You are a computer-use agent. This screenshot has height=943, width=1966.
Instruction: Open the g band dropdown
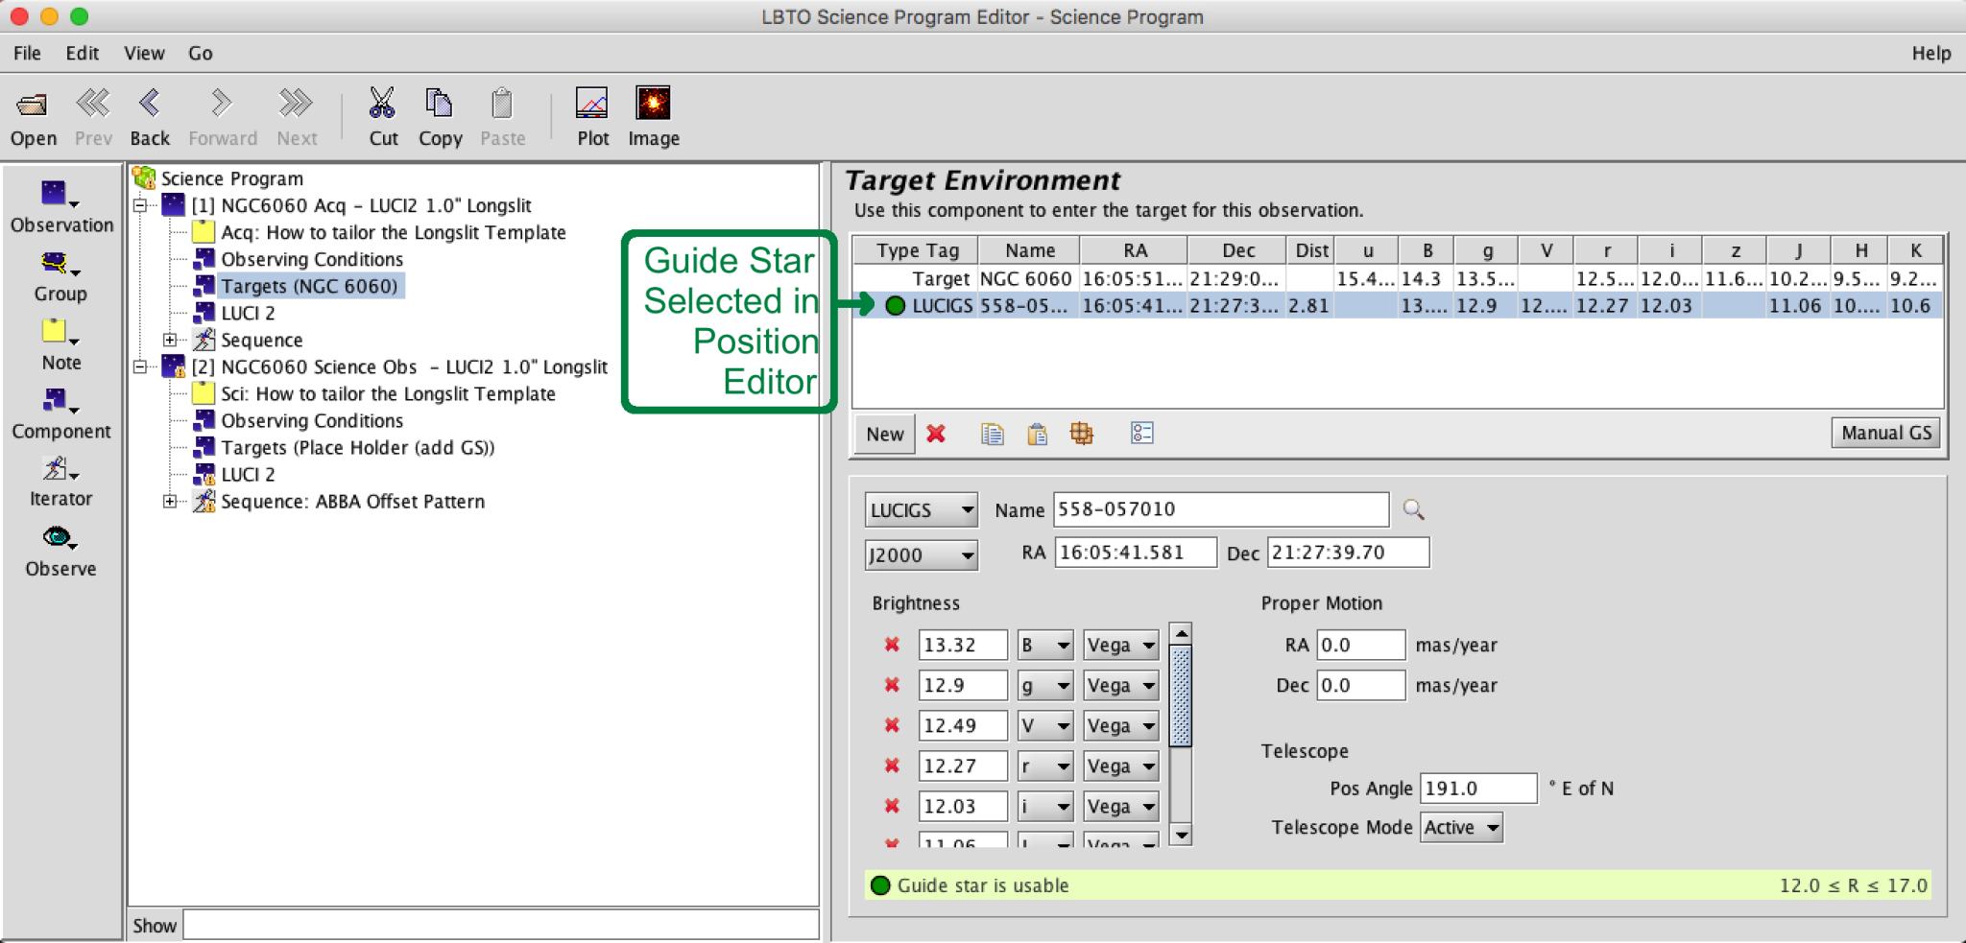[x=1044, y=685]
